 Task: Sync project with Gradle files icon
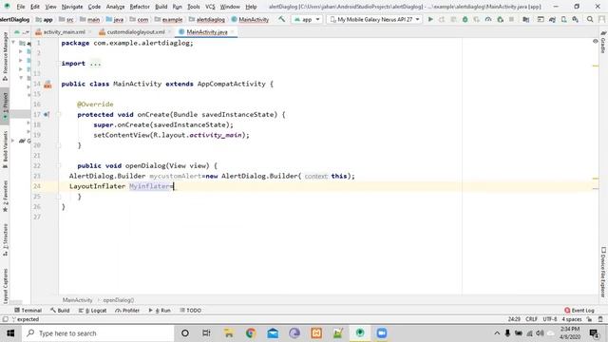[x=552, y=19]
